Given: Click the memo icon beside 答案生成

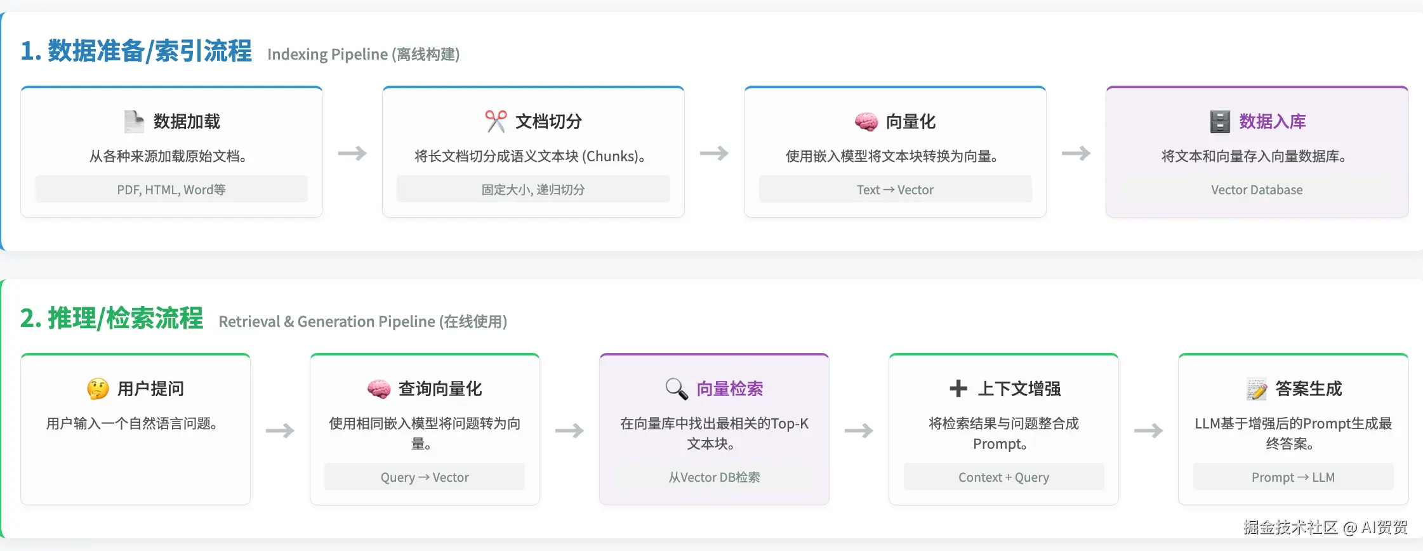Looking at the screenshot, I should pyautogui.click(x=1256, y=388).
